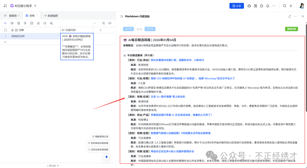This screenshot has height=168, width=307.
Task: Click the AI日报小助手 title
Action: tap(23, 6)
